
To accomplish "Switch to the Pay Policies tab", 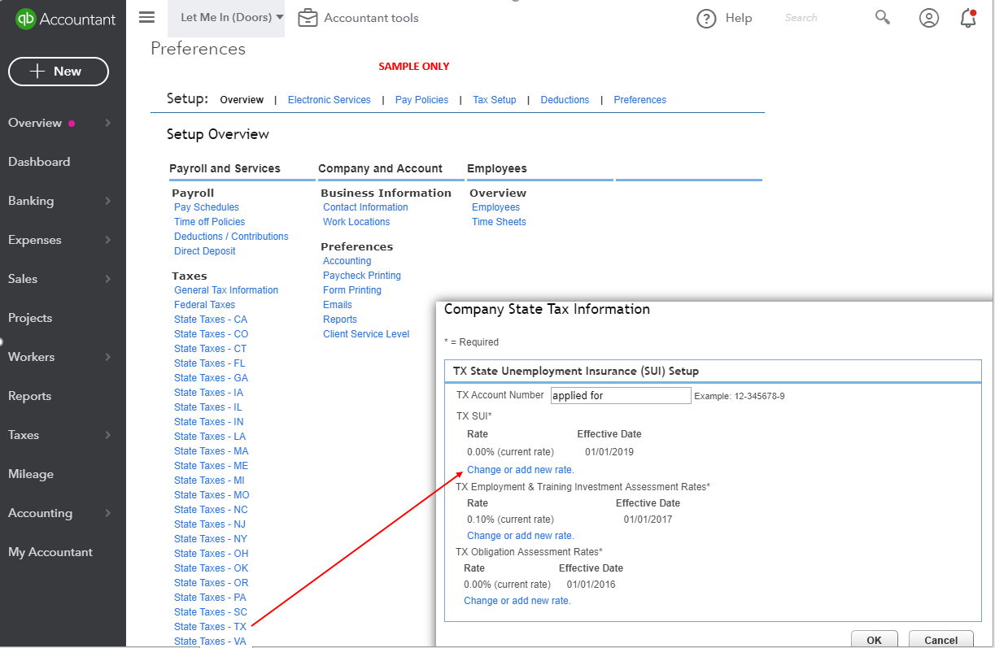I will pyautogui.click(x=421, y=100).
